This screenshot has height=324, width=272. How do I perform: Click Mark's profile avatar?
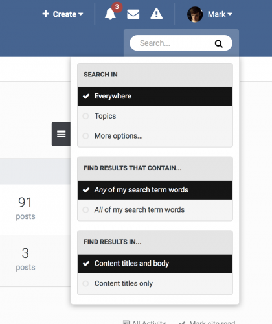195,14
